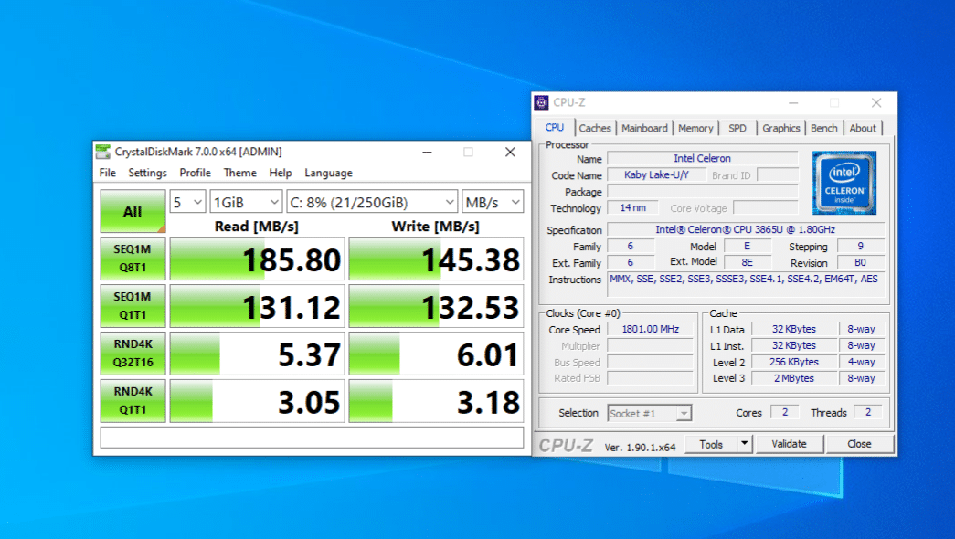Close the CrystalDiskMark window
This screenshot has height=539, width=955.
coord(510,152)
